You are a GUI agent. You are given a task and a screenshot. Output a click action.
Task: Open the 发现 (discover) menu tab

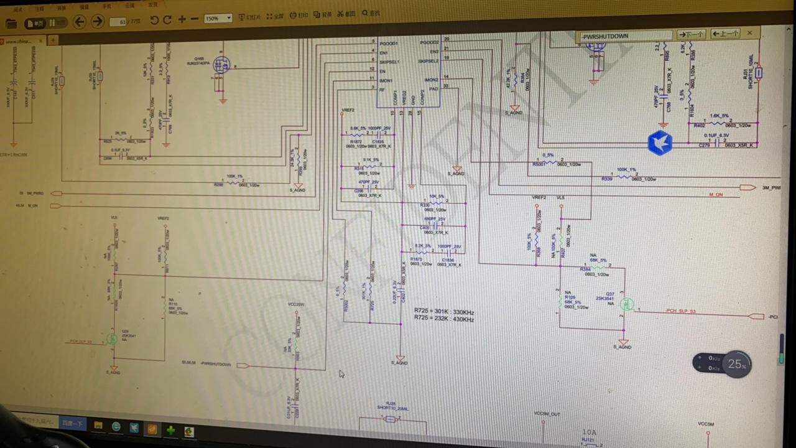coord(152,4)
